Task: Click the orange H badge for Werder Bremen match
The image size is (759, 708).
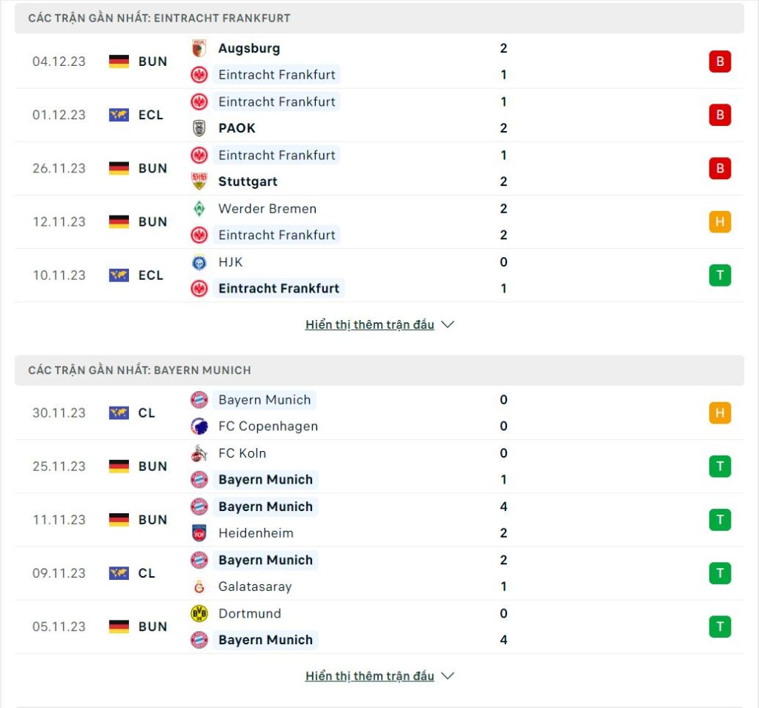Action: [720, 221]
